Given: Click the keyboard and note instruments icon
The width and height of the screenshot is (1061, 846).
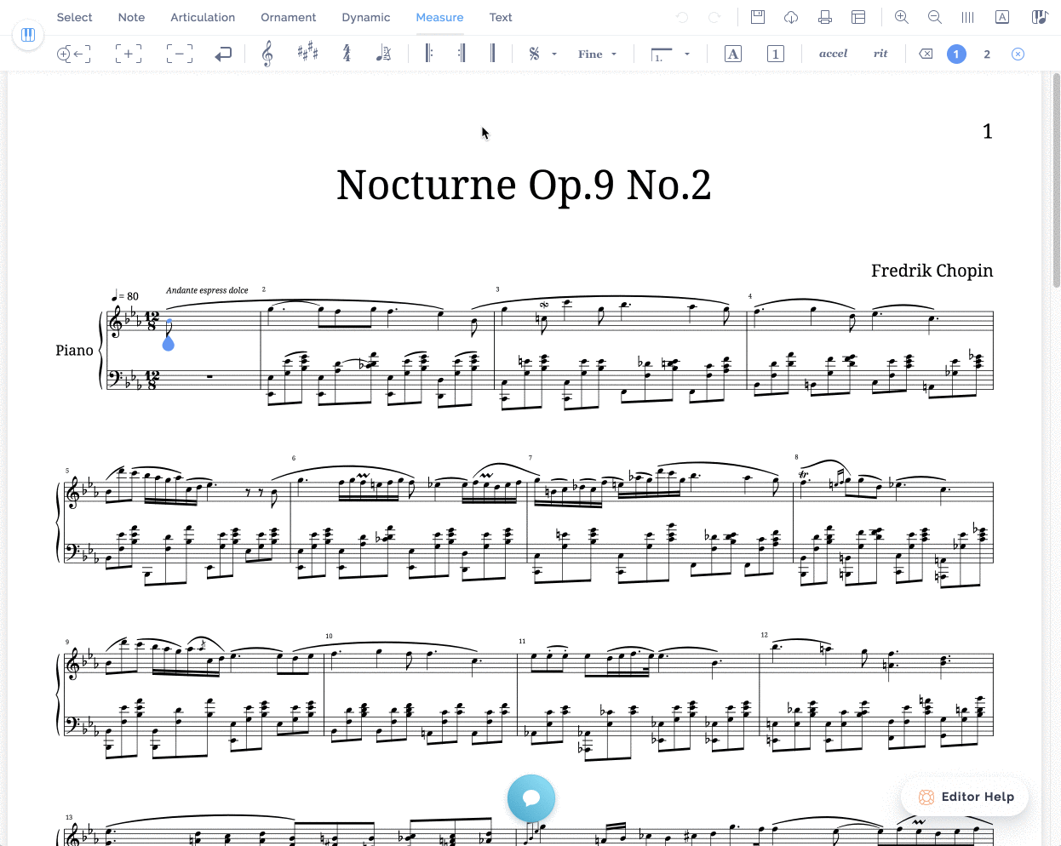Looking at the screenshot, I should [x=1039, y=17].
